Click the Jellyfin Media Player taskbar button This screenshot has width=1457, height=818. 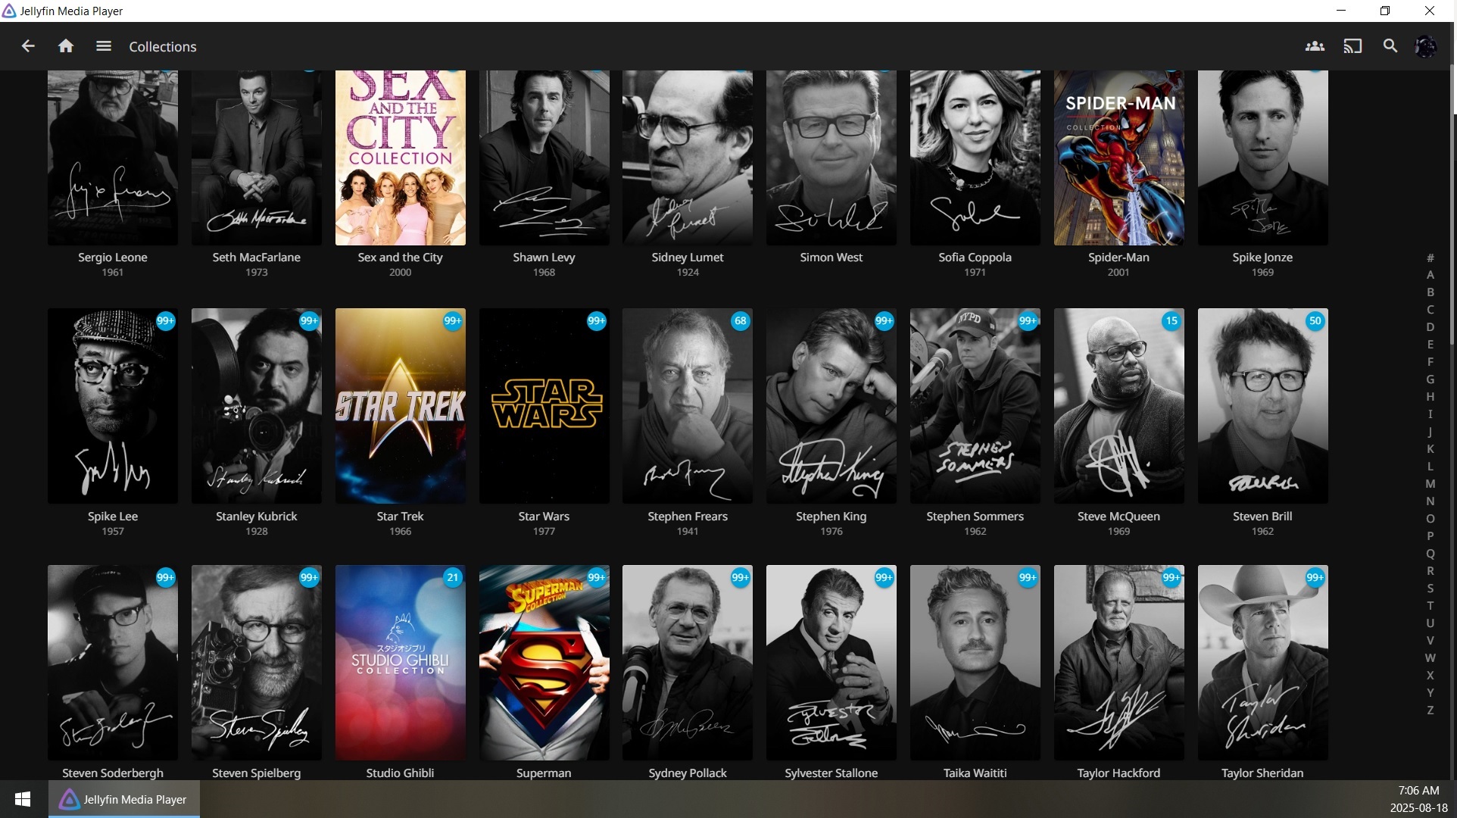tap(125, 799)
